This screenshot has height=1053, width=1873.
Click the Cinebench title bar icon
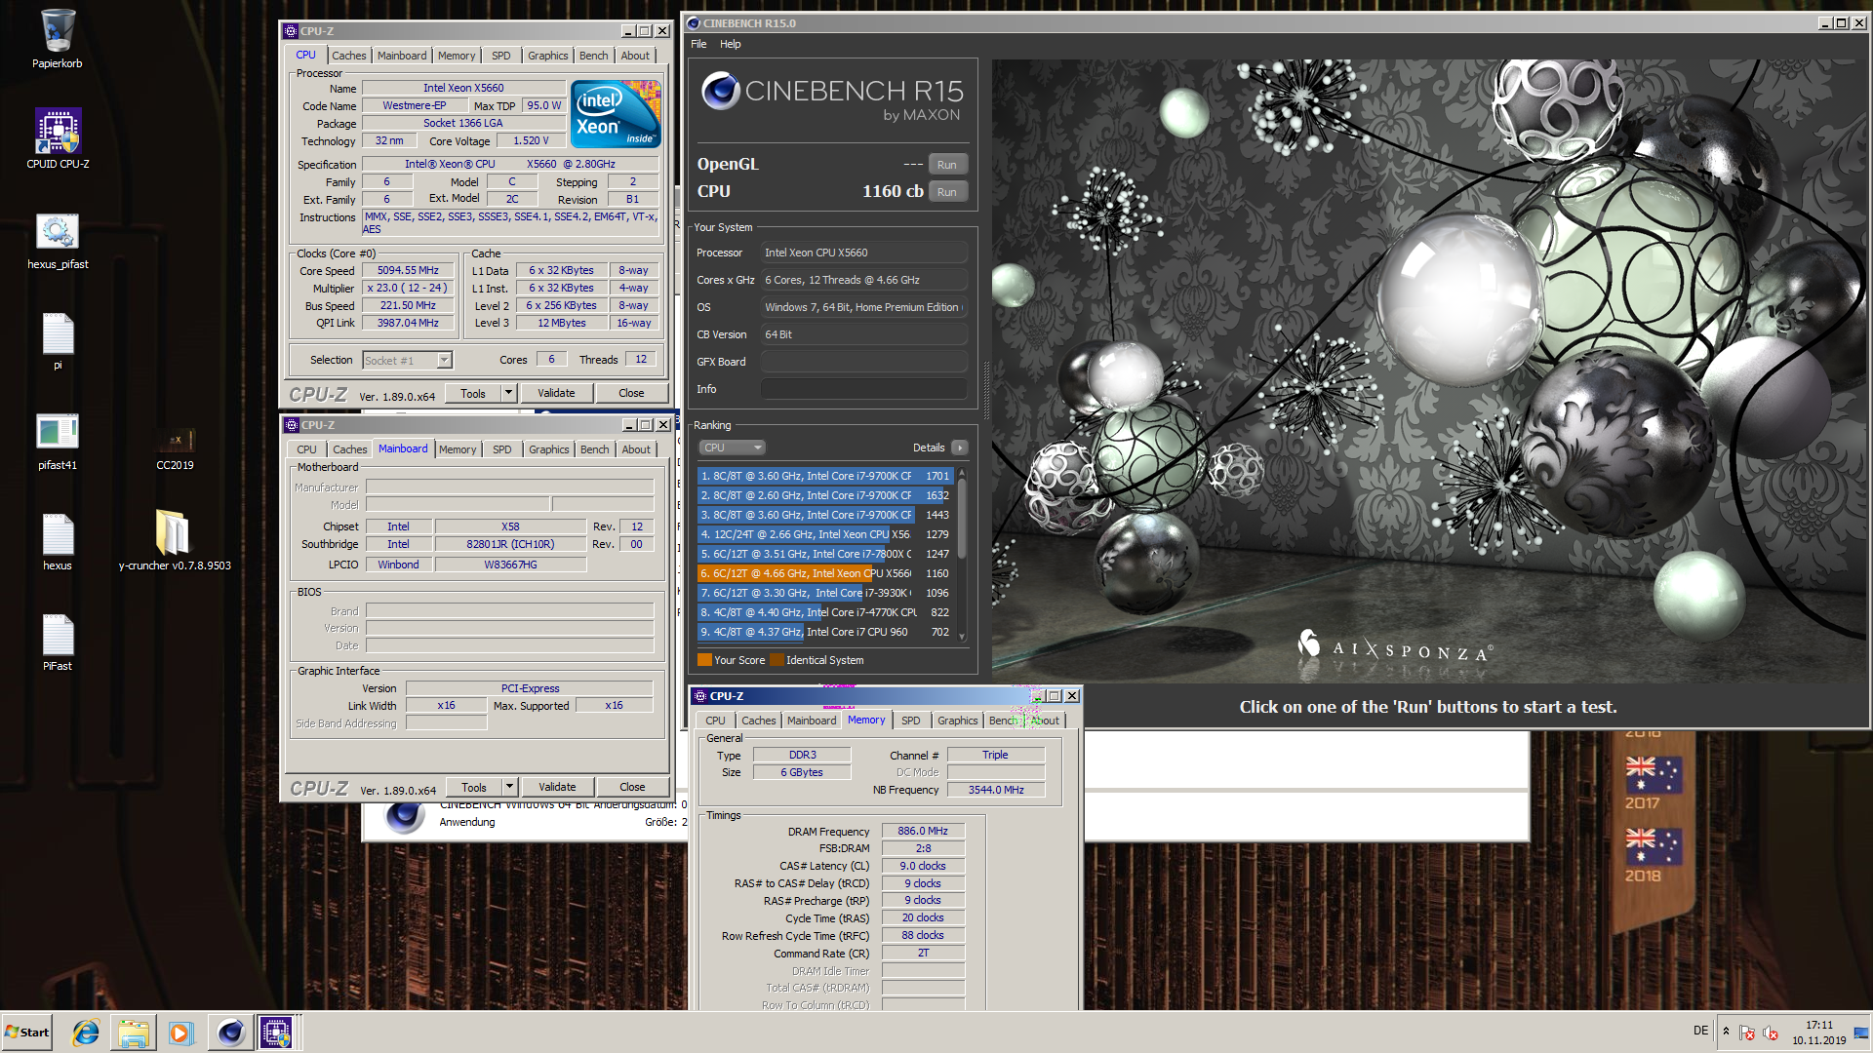click(694, 23)
